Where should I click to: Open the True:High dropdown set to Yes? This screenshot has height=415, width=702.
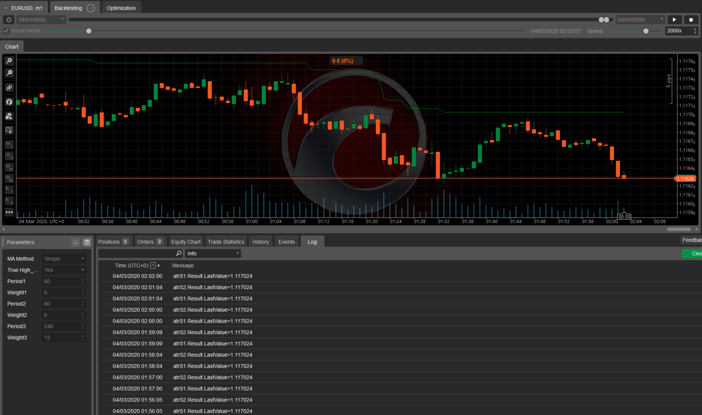point(63,270)
